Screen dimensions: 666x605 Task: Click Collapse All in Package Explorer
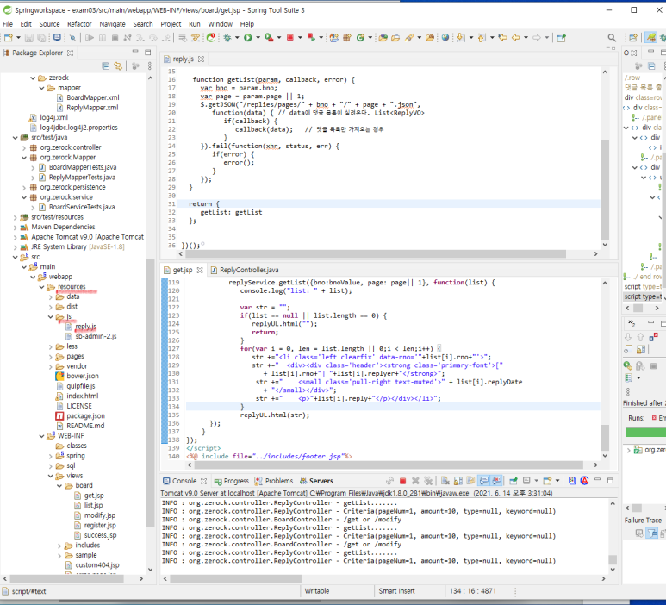pyautogui.click(x=105, y=65)
